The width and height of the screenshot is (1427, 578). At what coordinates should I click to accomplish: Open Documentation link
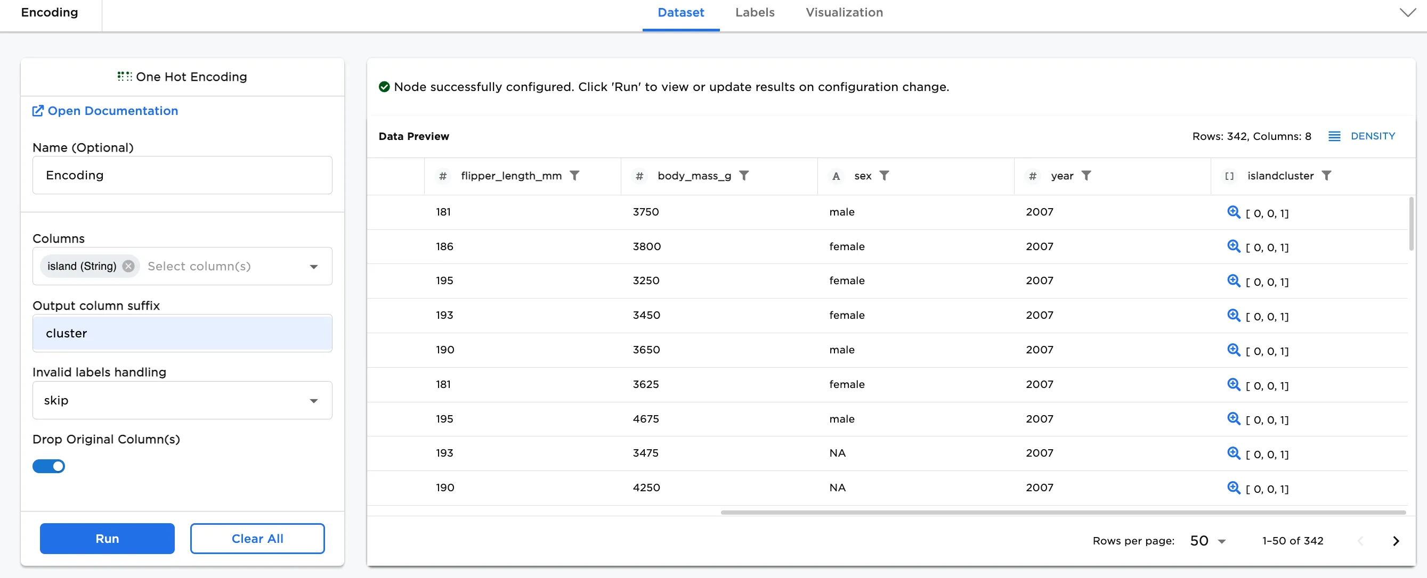(106, 111)
